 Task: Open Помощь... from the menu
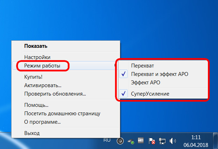coord(36,105)
